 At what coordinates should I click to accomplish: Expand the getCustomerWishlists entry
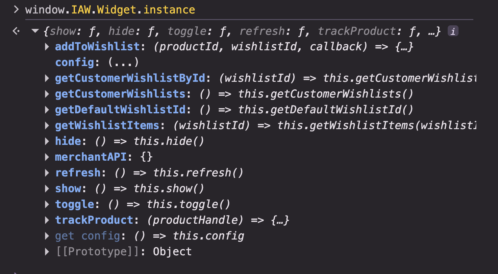coord(47,94)
